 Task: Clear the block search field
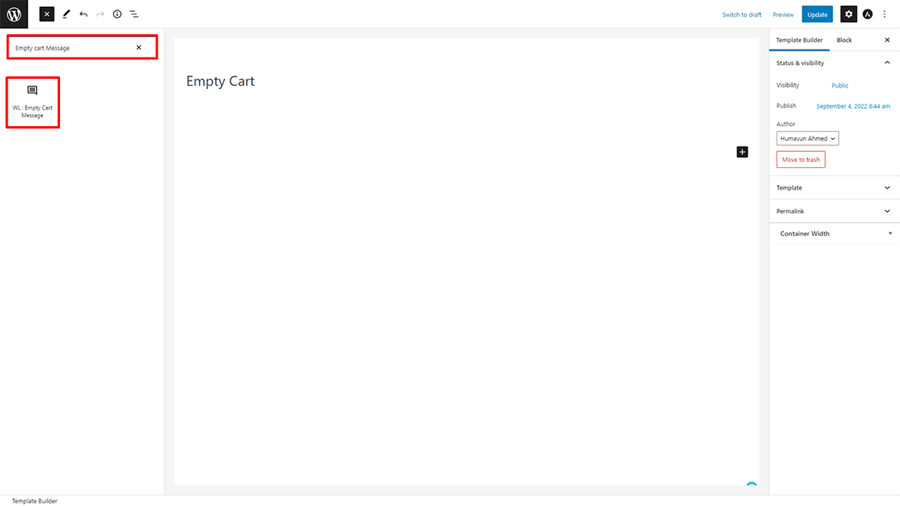click(x=139, y=47)
